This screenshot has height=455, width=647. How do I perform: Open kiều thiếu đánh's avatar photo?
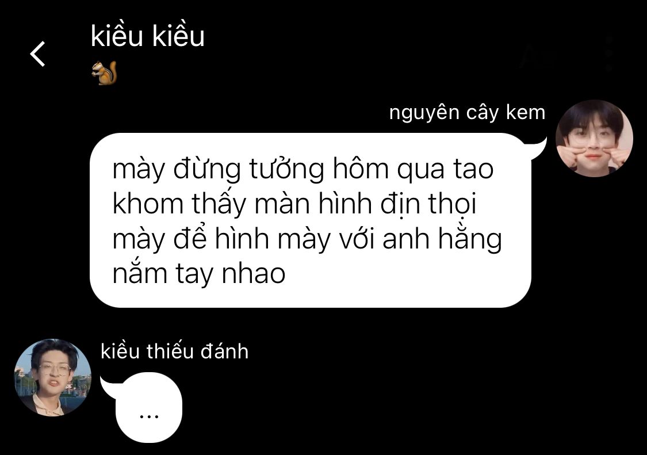[53, 377]
